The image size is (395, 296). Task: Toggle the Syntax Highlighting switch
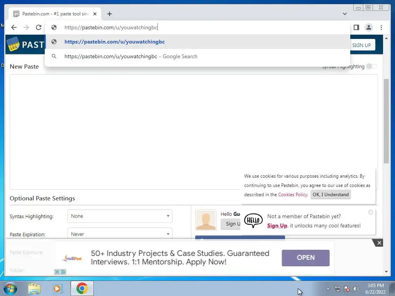[371, 66]
